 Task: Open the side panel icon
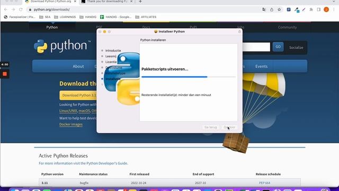319,10
